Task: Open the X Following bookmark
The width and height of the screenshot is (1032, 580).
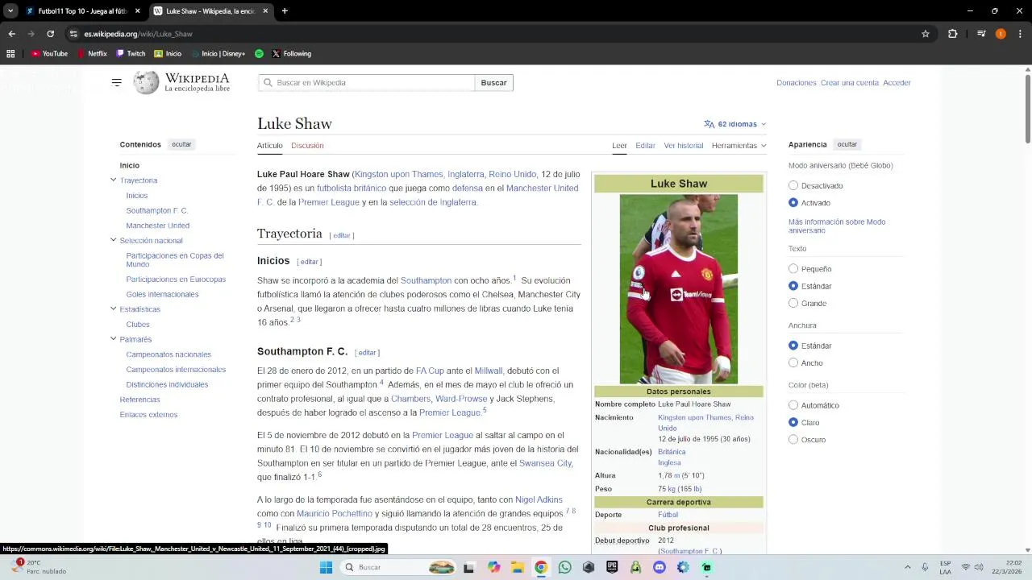Action: point(291,54)
